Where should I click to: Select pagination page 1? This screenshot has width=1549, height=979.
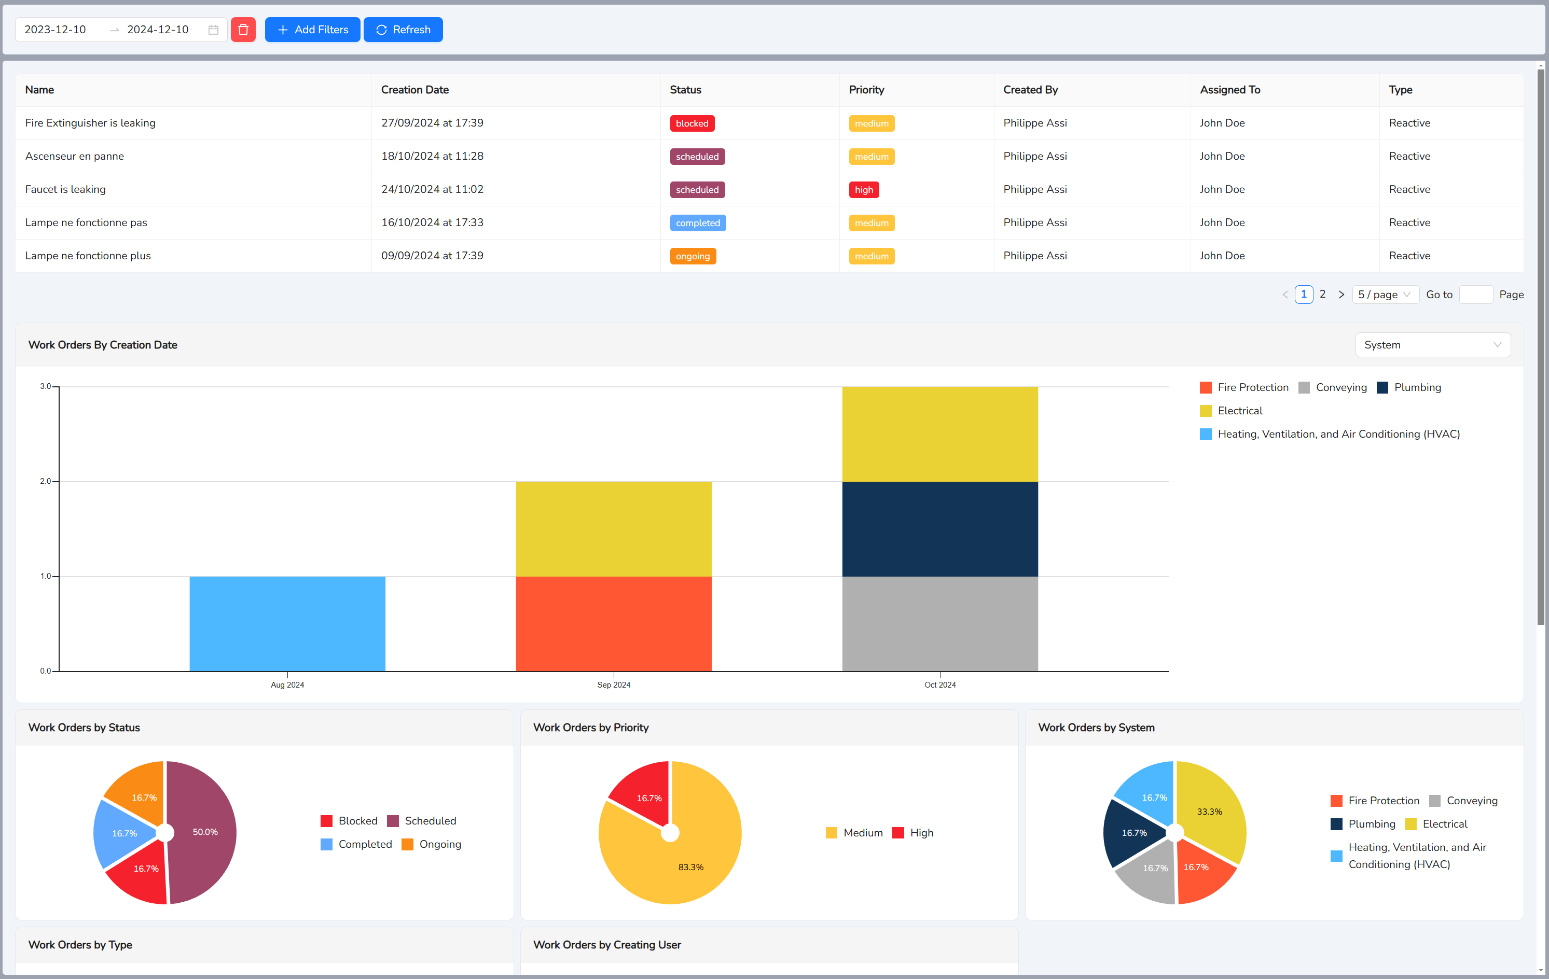(x=1304, y=295)
